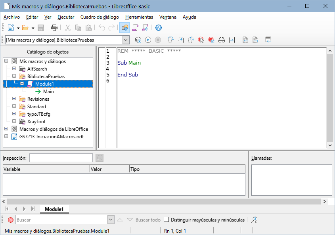The image size is (335, 235).
Task: Expand the Open recent files arrow
Action: 33,28
